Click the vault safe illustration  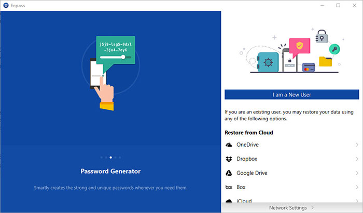pyautogui.click(x=268, y=62)
